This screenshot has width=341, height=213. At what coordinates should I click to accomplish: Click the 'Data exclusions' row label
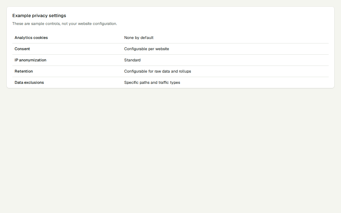[29, 82]
